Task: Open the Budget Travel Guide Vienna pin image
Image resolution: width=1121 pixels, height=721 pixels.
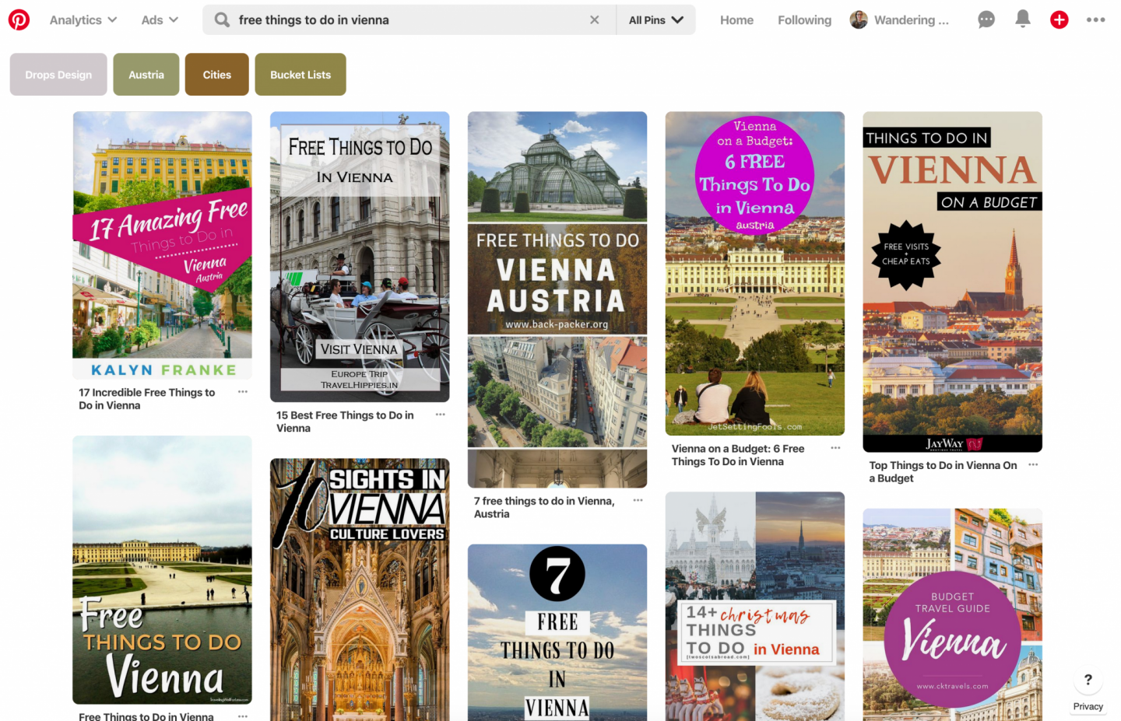Action: click(953, 614)
